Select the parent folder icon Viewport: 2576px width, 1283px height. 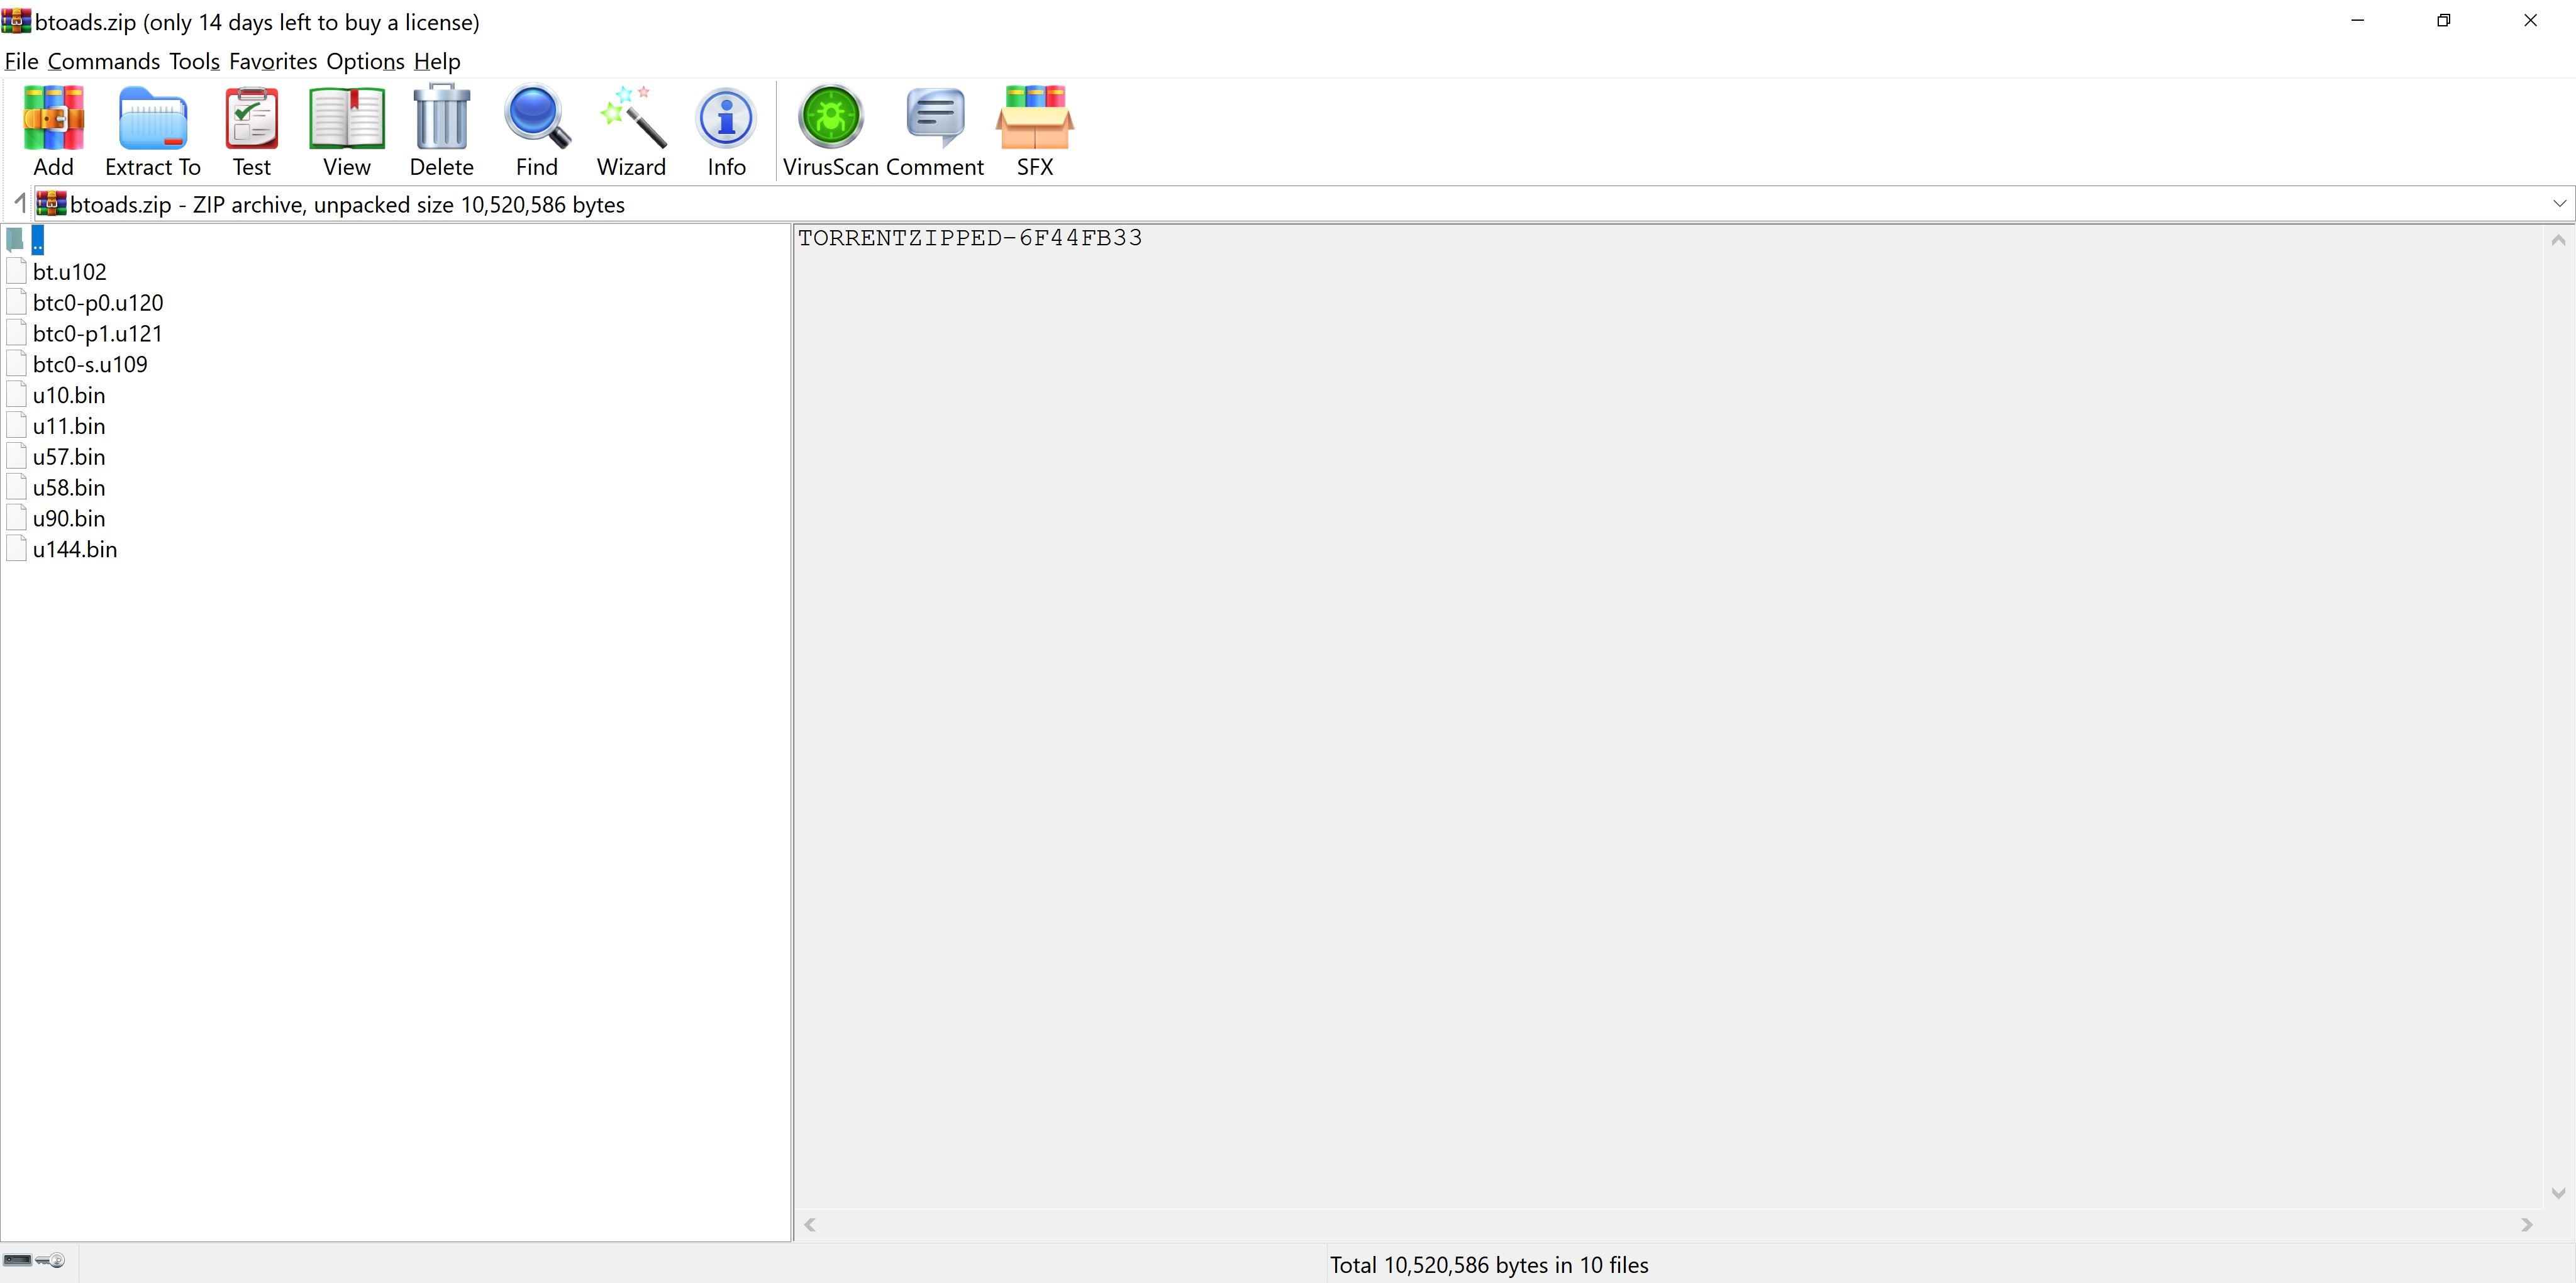(15, 240)
